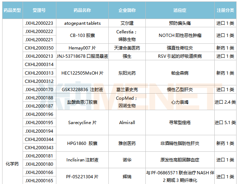Click the 药品类型 column header
This screenshot has width=238, height=184.
pyautogui.click(x=12, y=10)
